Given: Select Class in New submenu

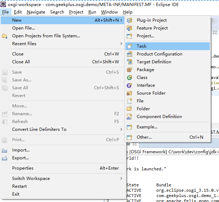Looking at the screenshot, I should (x=167, y=78).
